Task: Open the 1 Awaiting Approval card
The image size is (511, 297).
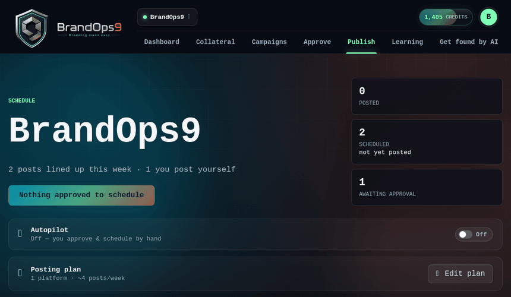Action: [427, 187]
